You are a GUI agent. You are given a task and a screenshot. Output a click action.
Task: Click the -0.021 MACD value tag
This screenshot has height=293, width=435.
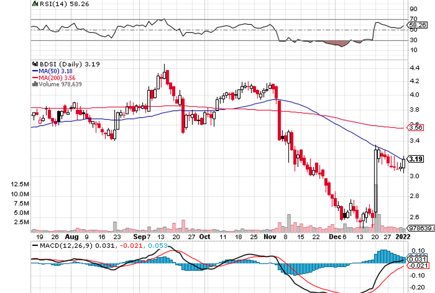[x=417, y=265]
